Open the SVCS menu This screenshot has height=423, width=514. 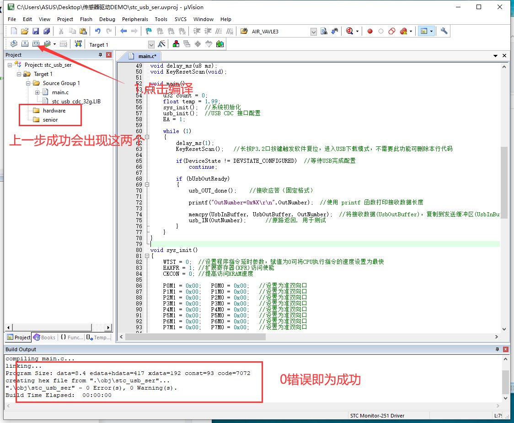point(181,19)
